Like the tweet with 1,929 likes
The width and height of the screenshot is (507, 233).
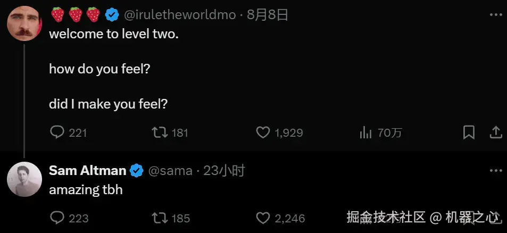click(x=263, y=132)
